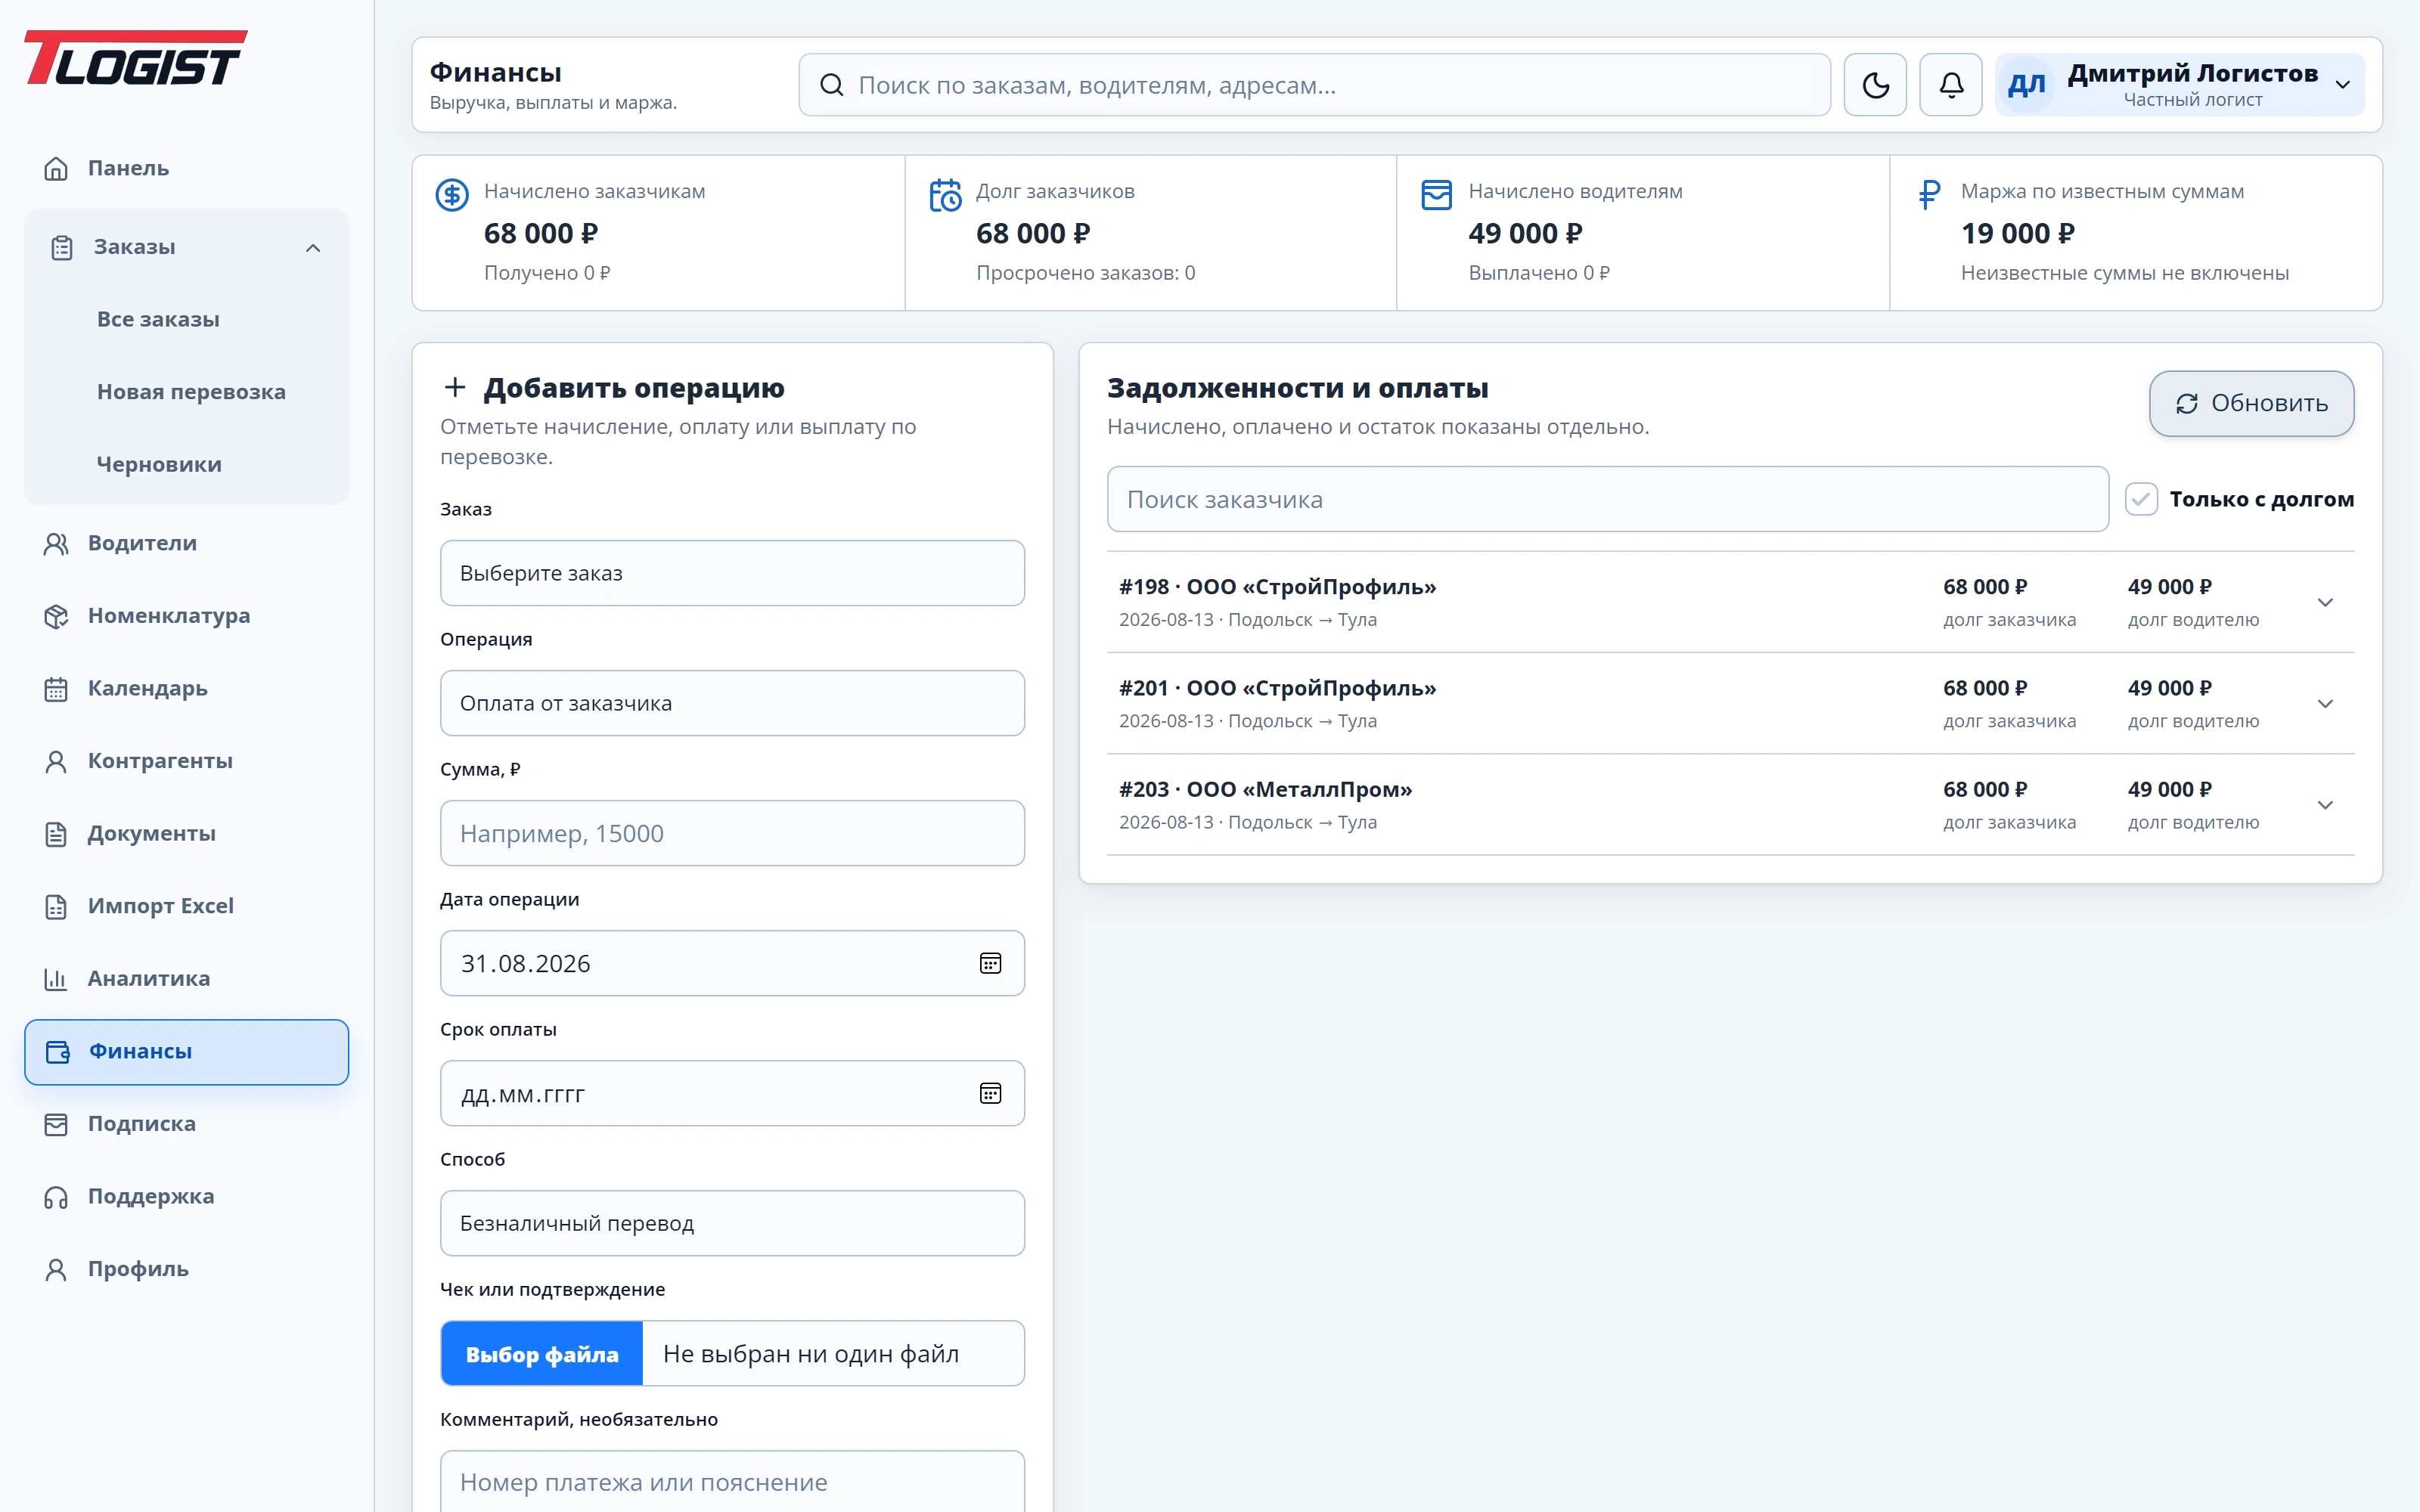Open Документы page

tap(186, 833)
